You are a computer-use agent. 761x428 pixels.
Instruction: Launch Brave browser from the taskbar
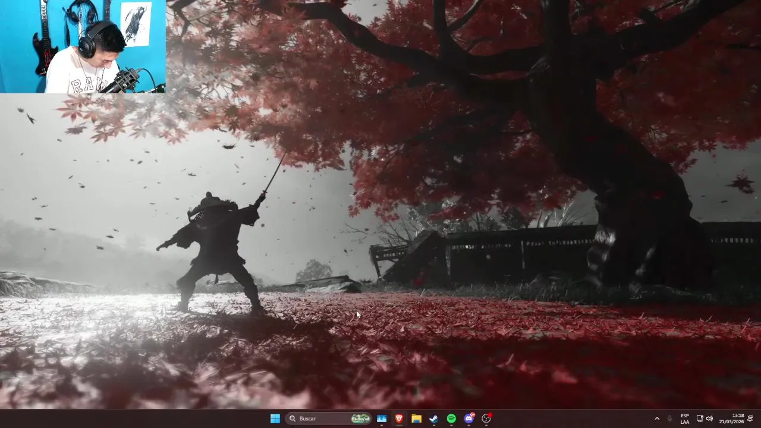[x=399, y=418]
